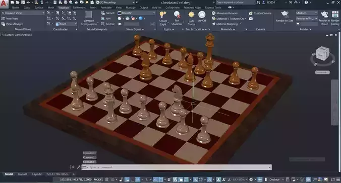Toggle the lineweight display in status bar
This screenshot has width=341, height=183.
click(x=169, y=179)
